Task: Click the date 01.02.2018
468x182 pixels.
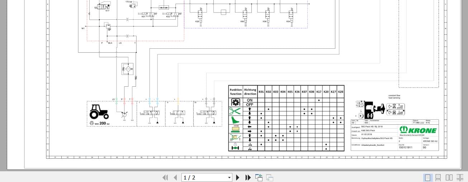Action: point(367,134)
